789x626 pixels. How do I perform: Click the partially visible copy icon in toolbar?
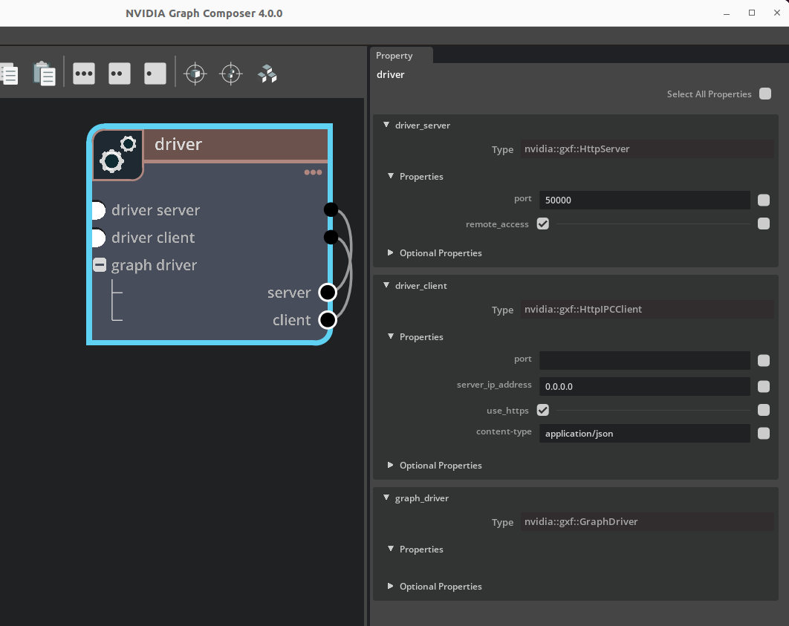click(x=9, y=74)
